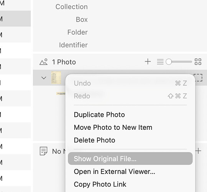Select the document photo thumbnail
Image resolution: width=207 pixels, height=192 pixels.
(56, 78)
